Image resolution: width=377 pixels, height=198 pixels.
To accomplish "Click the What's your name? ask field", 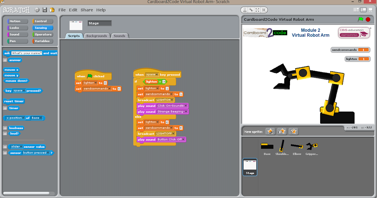I will (x=27, y=53).
